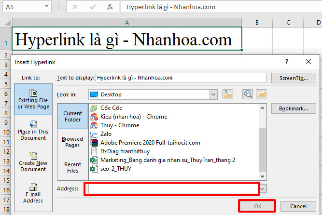The image size is (322, 215).
Task: Click the Select All corner triangle
Action: pyautogui.click(x=8, y=23)
